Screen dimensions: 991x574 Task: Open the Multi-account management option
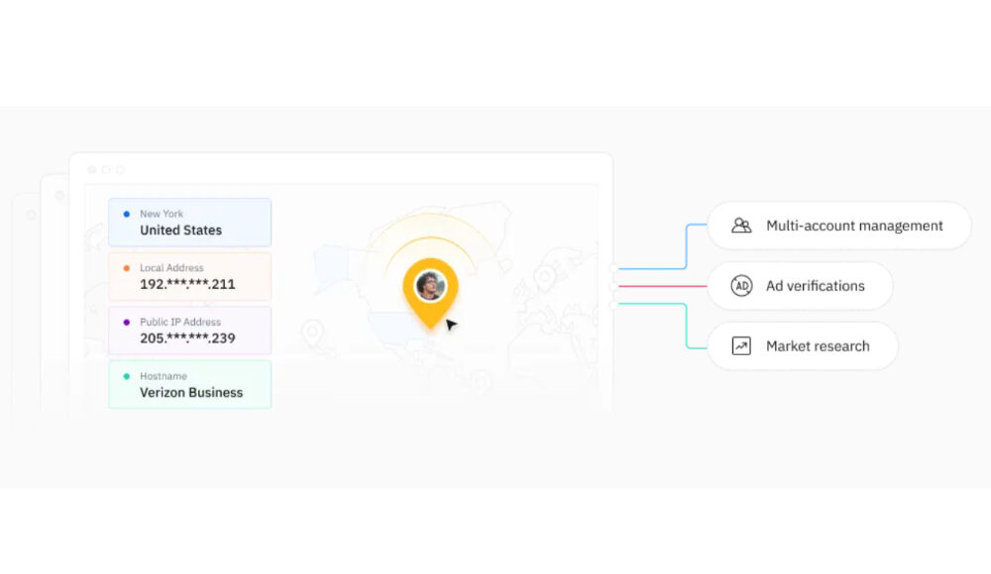(x=838, y=226)
